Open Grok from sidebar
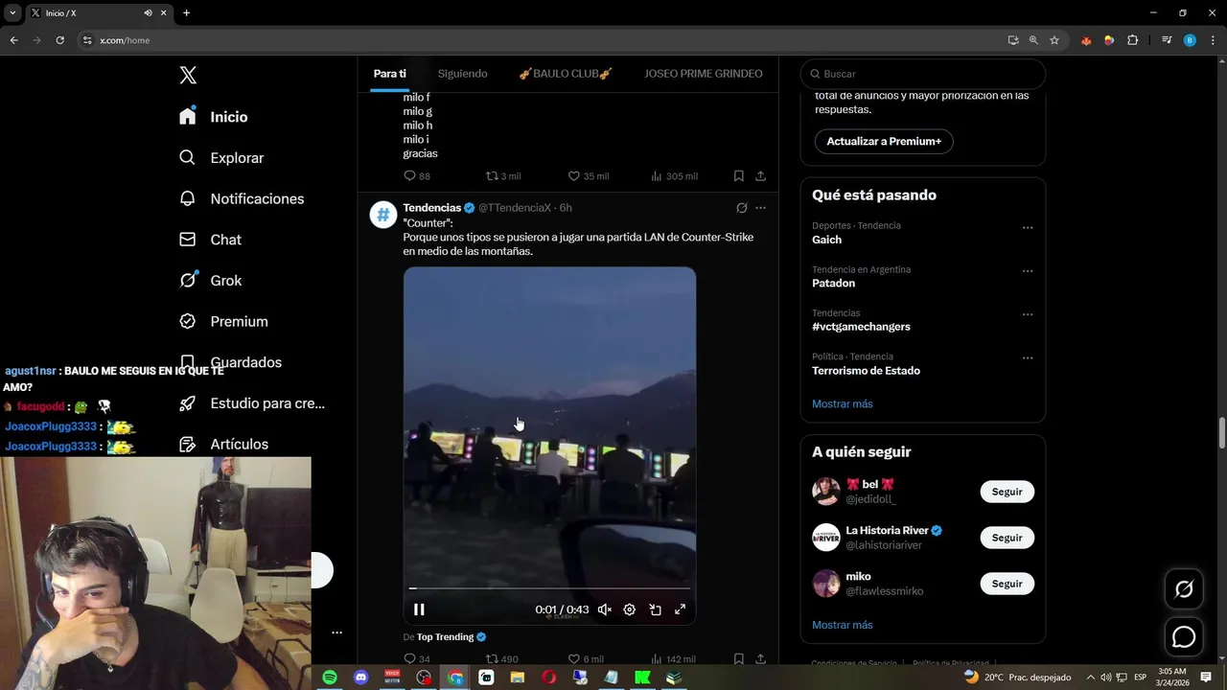The height and width of the screenshot is (690, 1227). [210, 281]
